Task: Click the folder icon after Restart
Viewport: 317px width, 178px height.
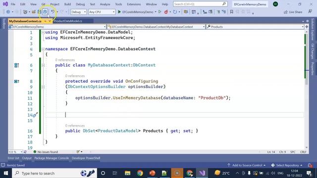Action: pos(186,12)
